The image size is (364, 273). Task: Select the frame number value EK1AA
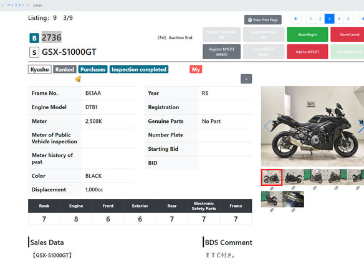[x=93, y=93]
